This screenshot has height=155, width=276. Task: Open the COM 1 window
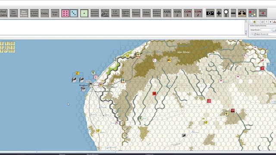188,13
